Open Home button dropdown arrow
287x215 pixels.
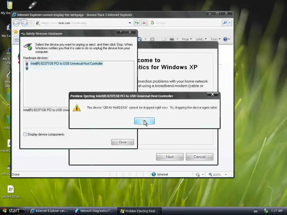(x=145, y=39)
